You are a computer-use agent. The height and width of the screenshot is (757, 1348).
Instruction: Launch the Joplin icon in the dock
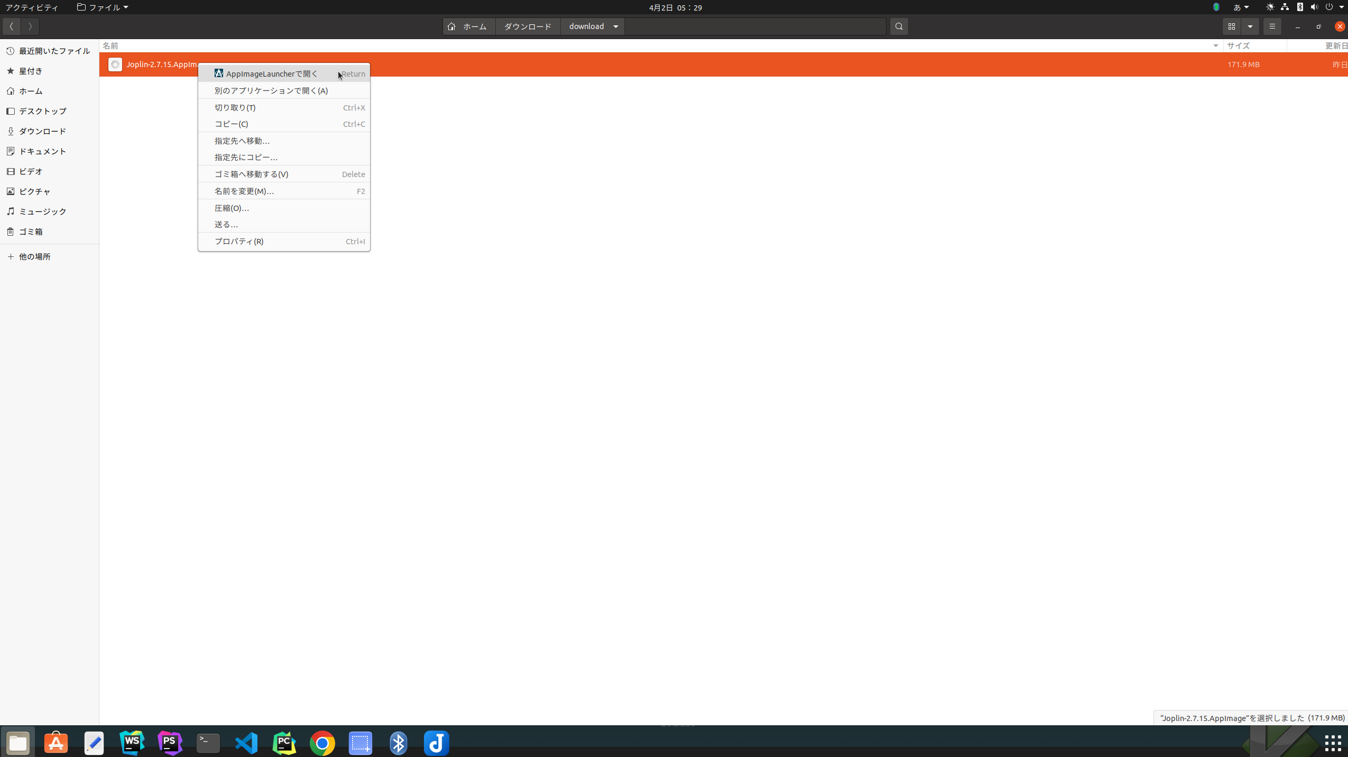coord(436,743)
